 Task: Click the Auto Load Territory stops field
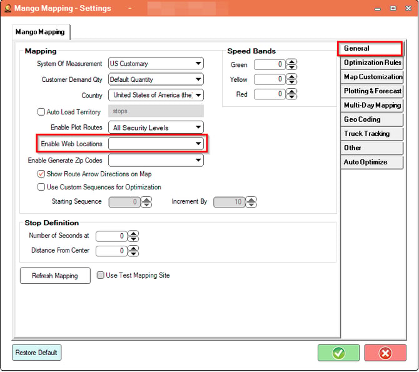156,111
